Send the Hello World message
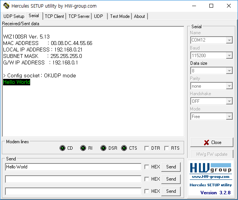The height and width of the screenshot is (200, 238). point(171,167)
